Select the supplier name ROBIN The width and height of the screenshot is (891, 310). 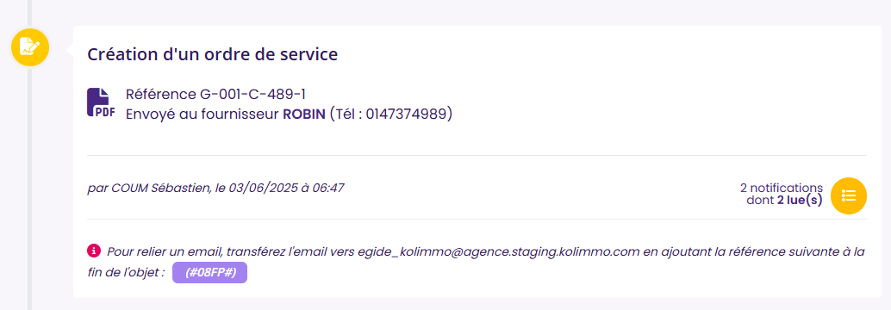[304, 115]
